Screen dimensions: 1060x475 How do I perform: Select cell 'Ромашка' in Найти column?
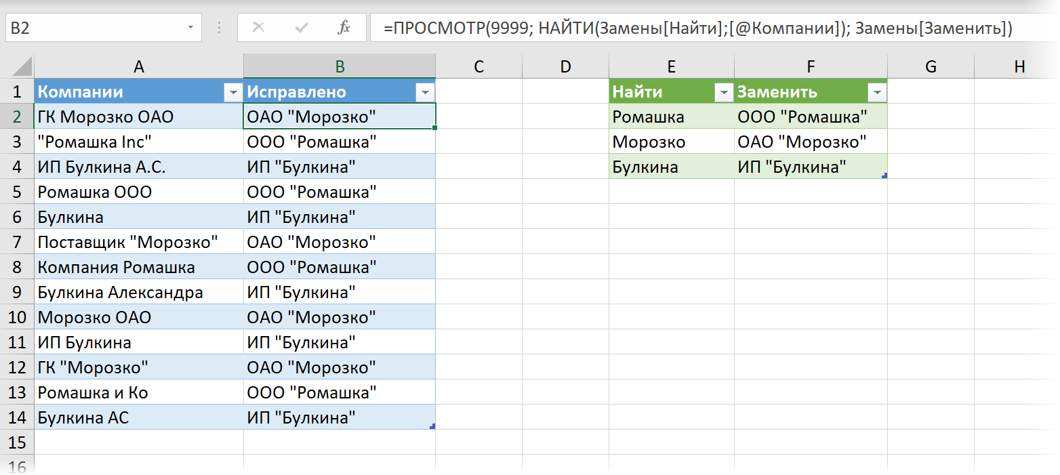coord(671,117)
